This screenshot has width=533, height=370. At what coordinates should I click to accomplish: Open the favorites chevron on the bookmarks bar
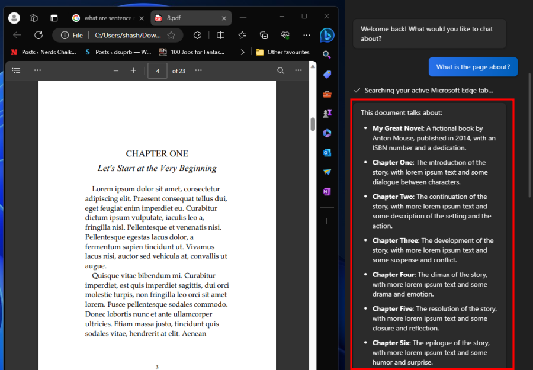[x=242, y=52]
